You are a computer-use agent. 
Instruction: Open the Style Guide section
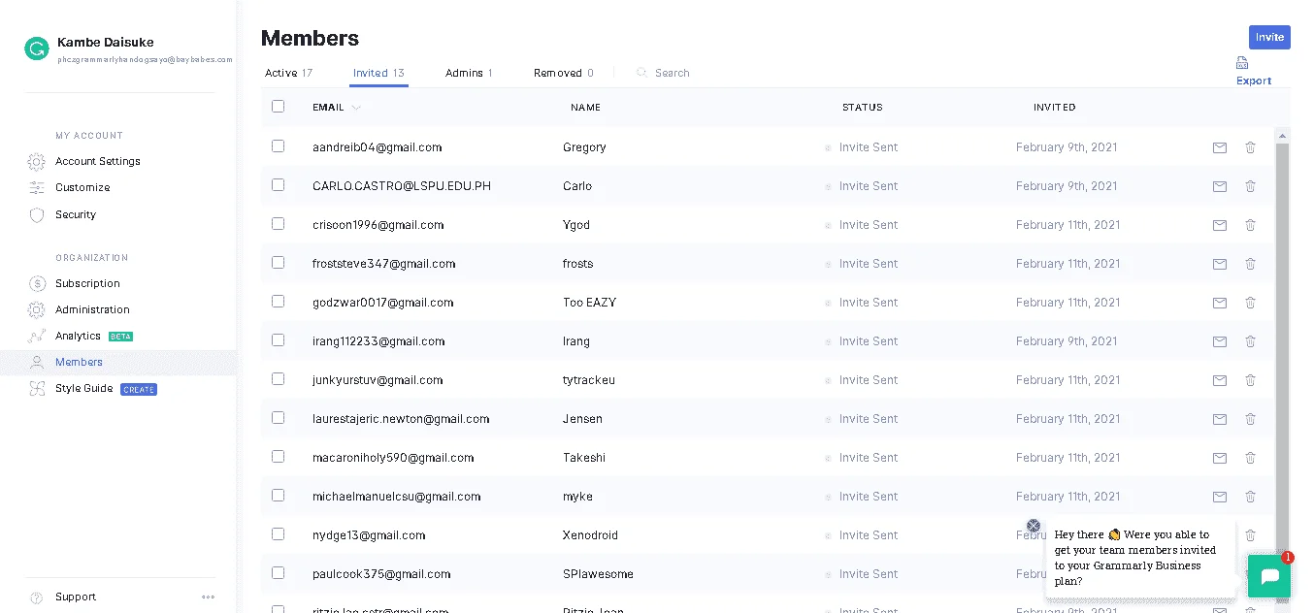tap(84, 388)
